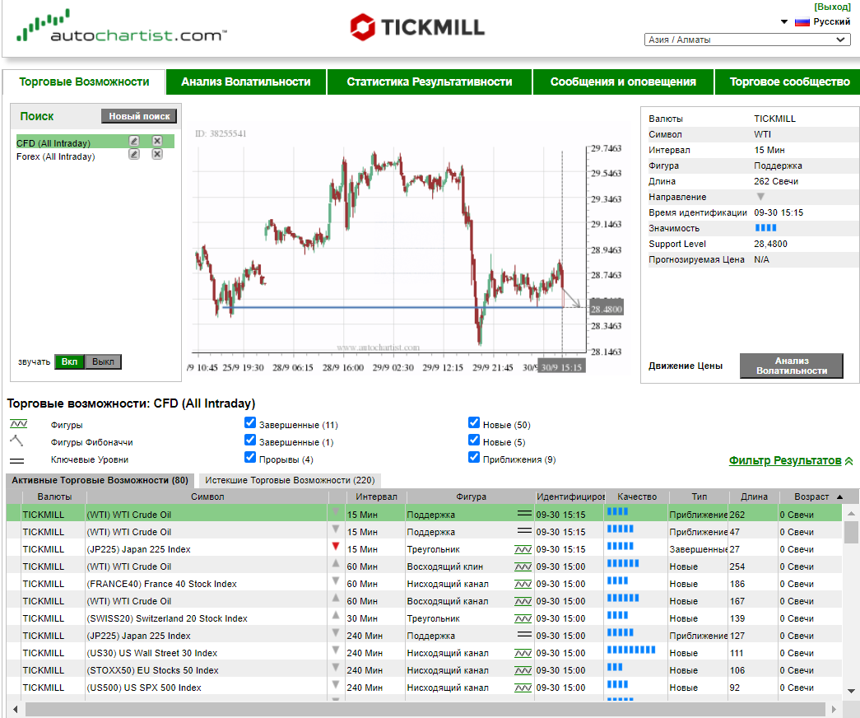Click the horizontal scroll right arrow
The image size is (860, 718).
coord(834,709)
